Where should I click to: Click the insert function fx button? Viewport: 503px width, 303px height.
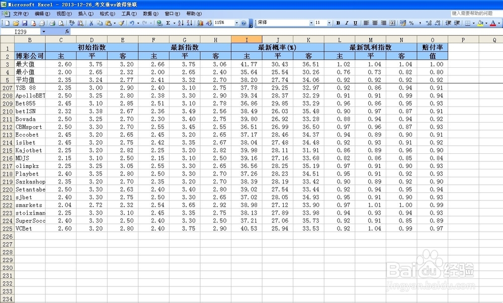coord(67,31)
